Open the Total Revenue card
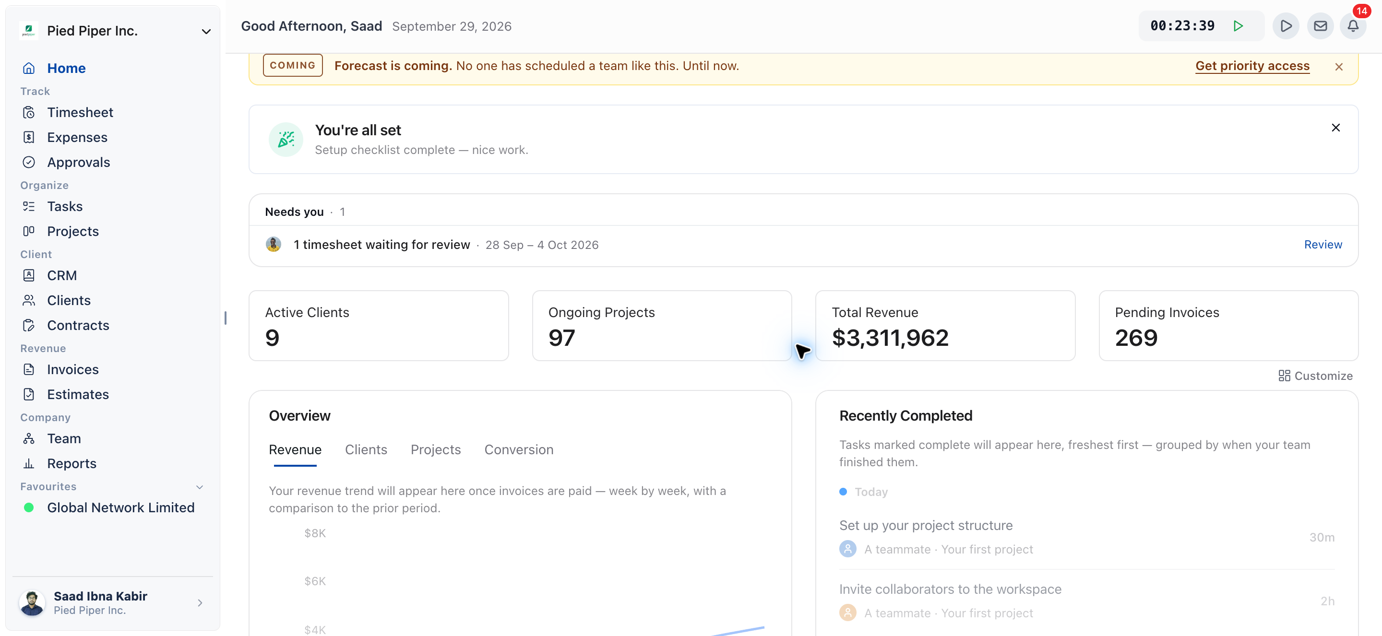 [x=945, y=326]
